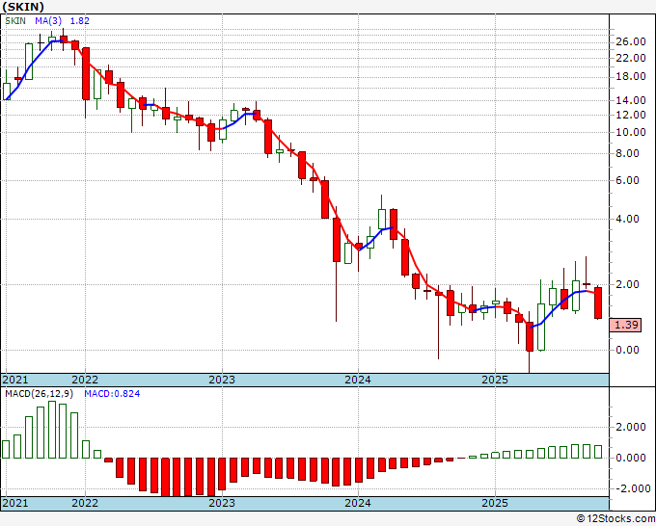Screen dimensions: 656x526
Task: Click the MACD:0.824 value label
Action: [112, 394]
